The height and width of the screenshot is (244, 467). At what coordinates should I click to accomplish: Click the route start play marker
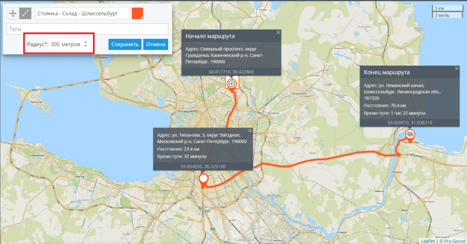[232, 83]
